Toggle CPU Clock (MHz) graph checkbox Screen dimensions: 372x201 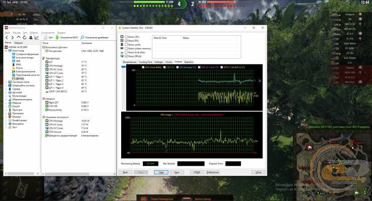tap(143, 67)
